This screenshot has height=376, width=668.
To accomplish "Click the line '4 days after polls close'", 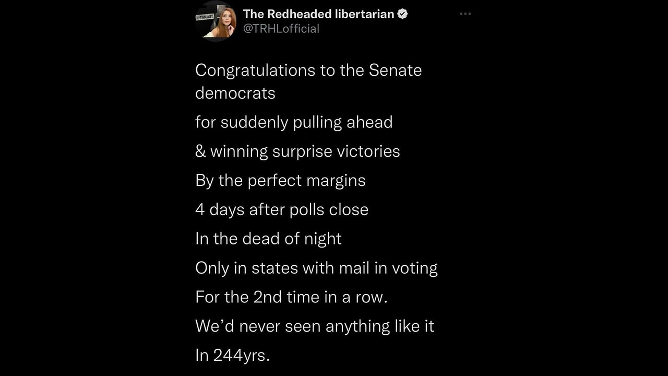I will point(282,210).
